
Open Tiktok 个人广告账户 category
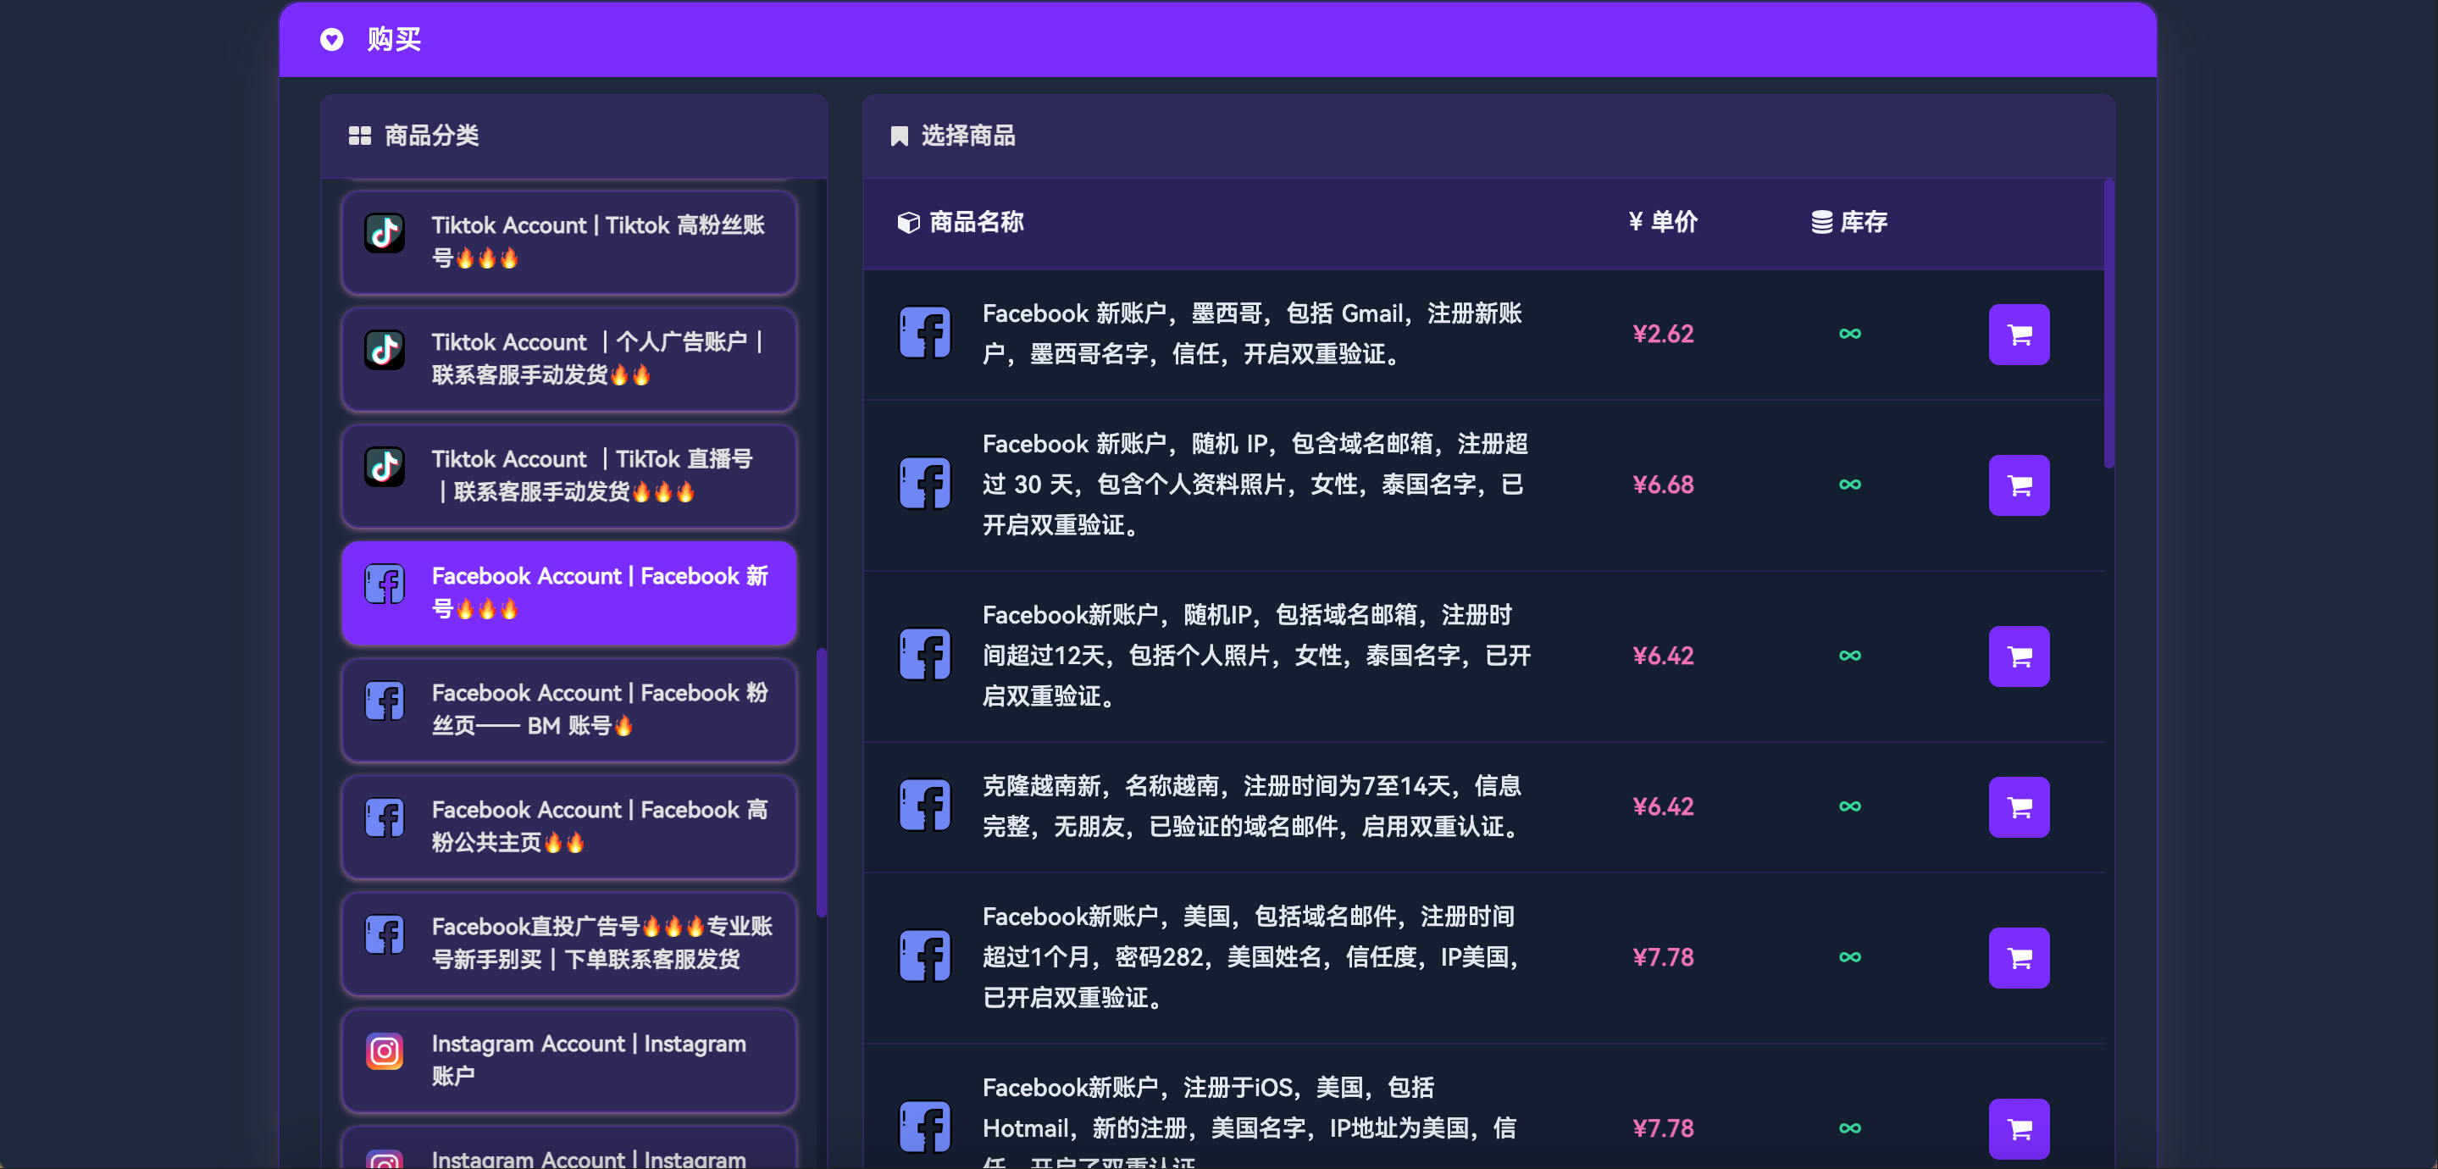coord(568,358)
